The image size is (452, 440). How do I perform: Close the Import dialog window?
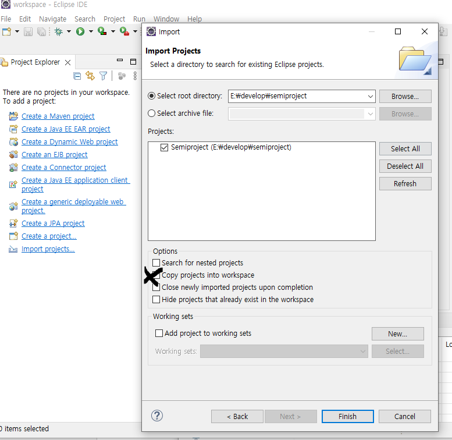click(x=425, y=31)
